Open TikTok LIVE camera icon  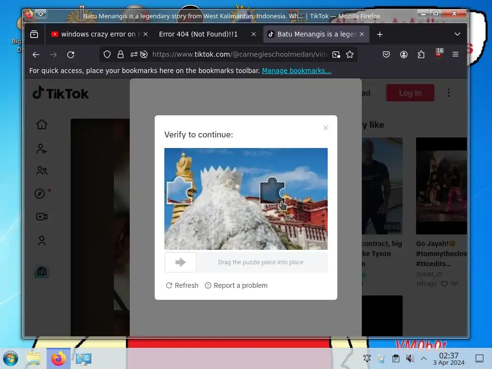[x=42, y=217]
